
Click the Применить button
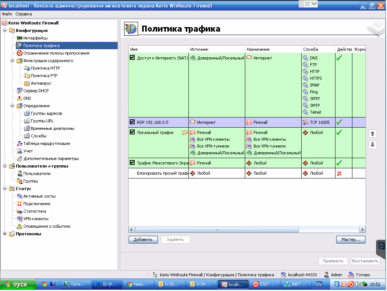333,261
